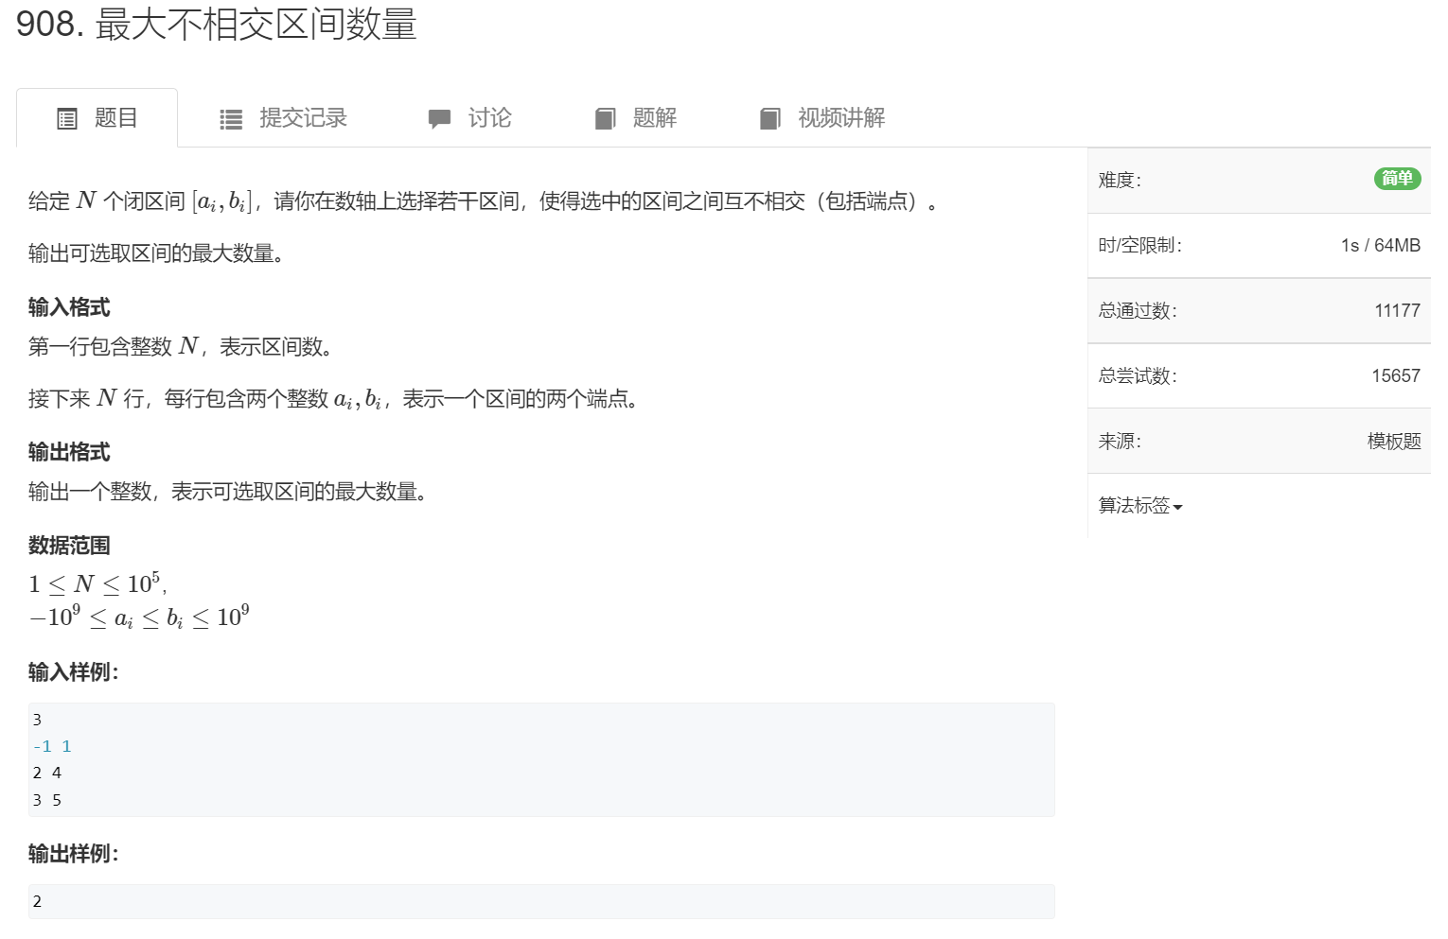Click the 输入格式 heading
Viewport: 1448px width, 939px height.
69,307
